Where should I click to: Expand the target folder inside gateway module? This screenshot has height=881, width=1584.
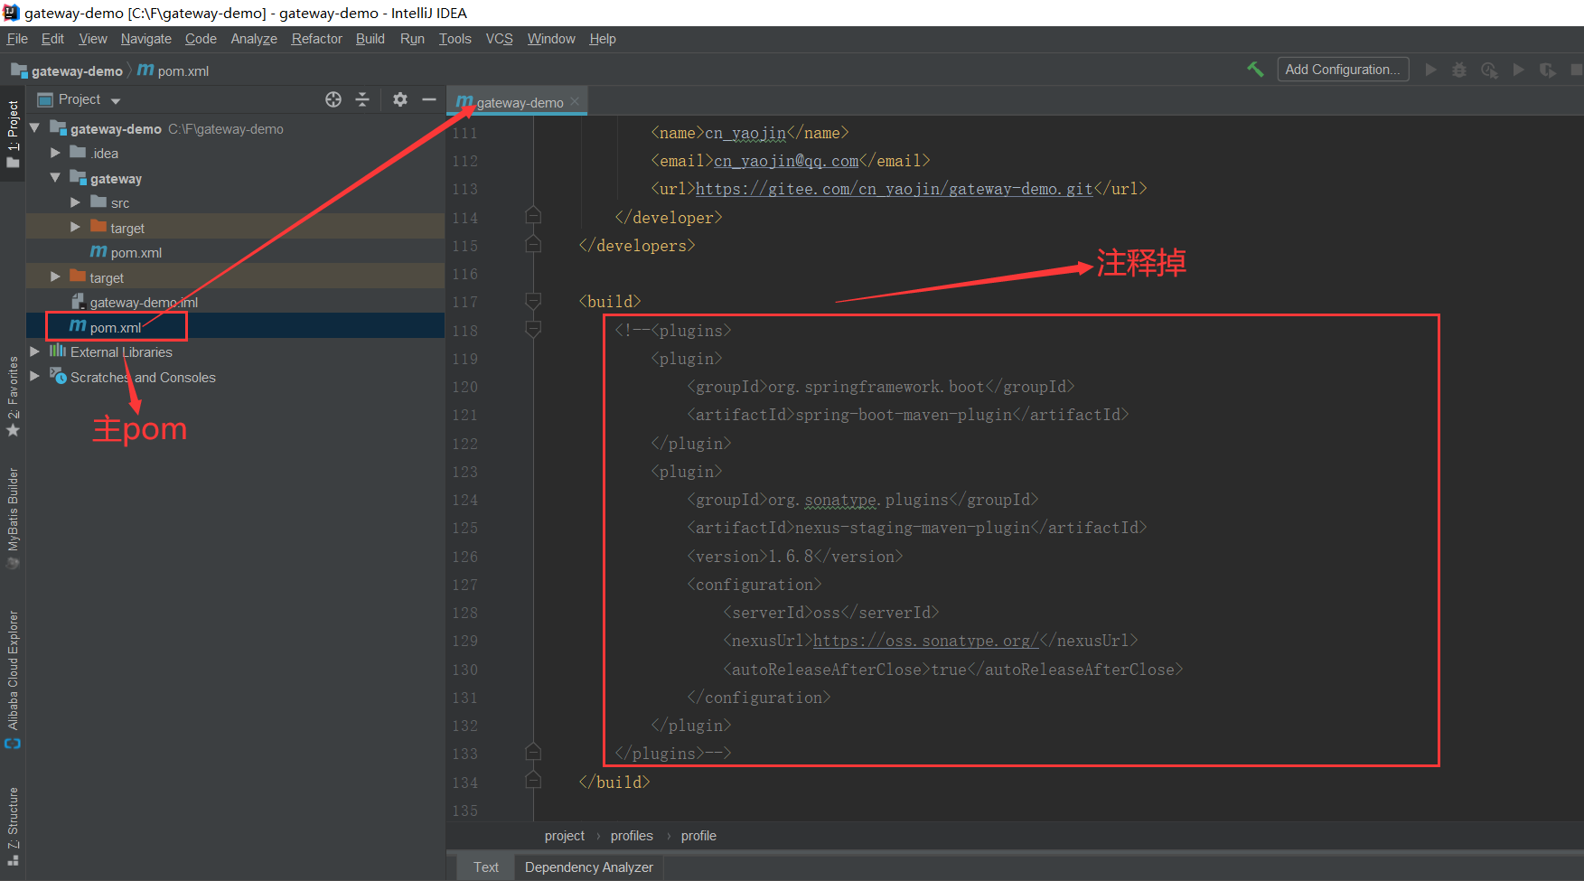(x=76, y=227)
